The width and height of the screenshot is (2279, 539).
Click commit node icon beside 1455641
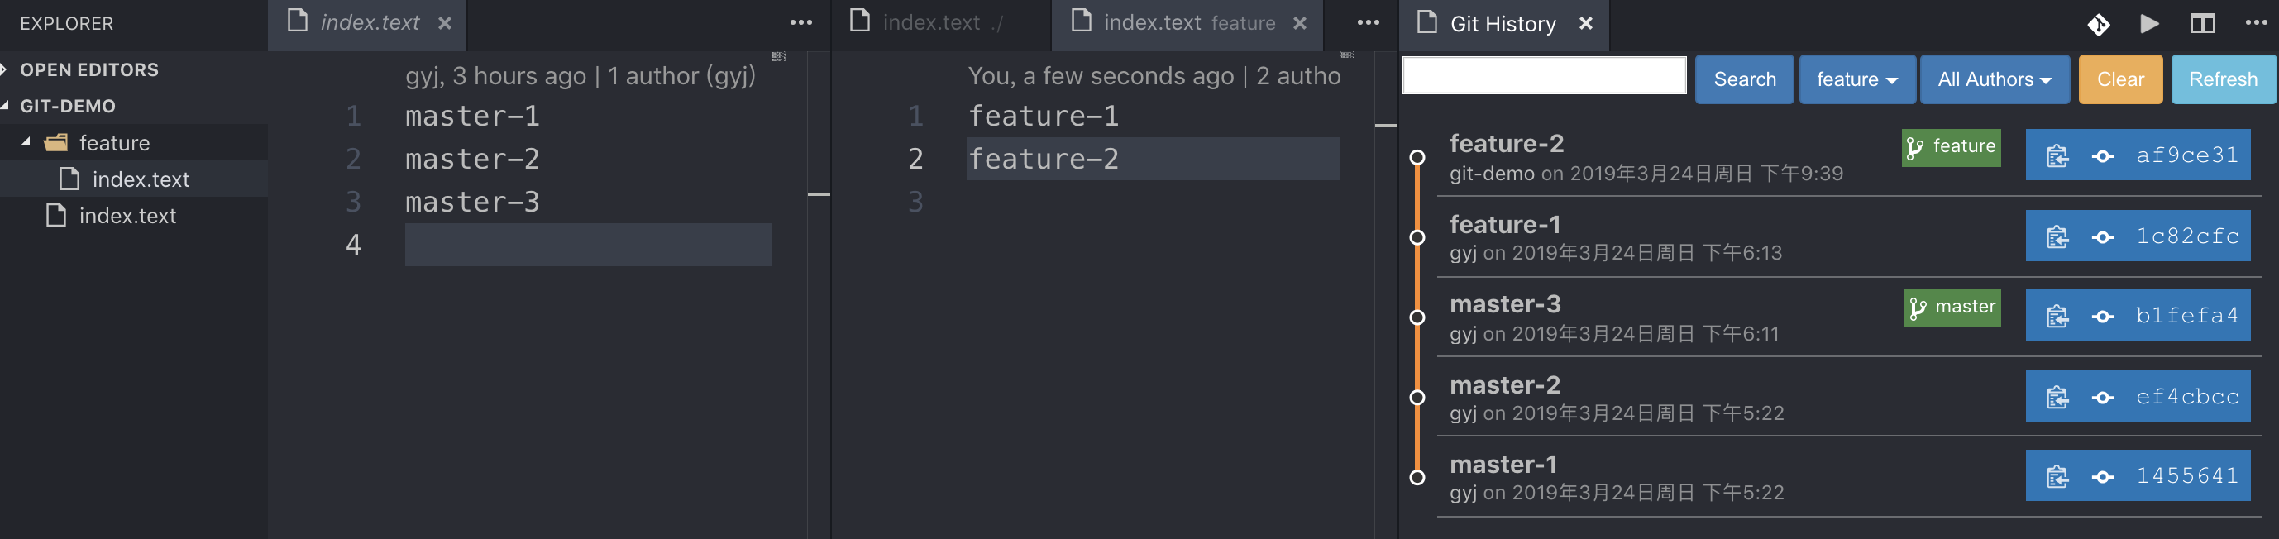[x=2103, y=477]
